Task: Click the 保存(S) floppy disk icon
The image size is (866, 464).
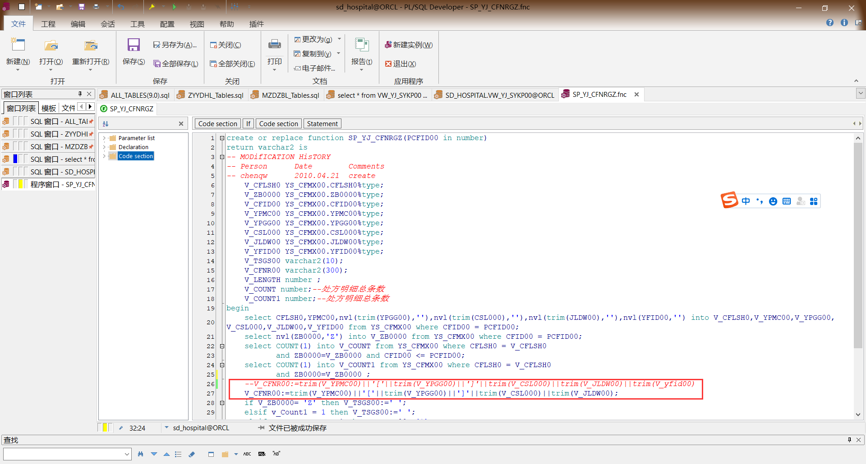Action: (x=134, y=45)
